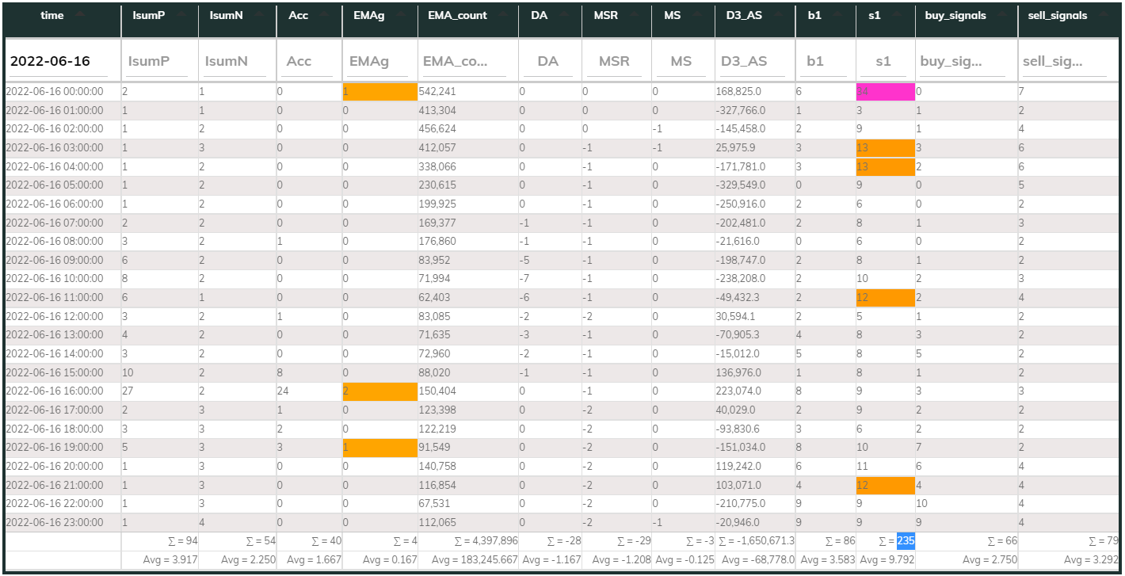Click the highlighted 235 sum under s1

coord(905,541)
